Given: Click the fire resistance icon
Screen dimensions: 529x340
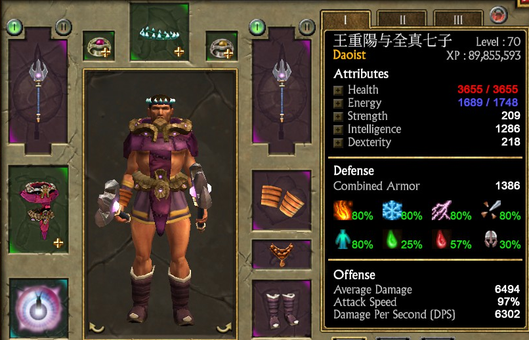Looking at the screenshot, I should 343,211.
